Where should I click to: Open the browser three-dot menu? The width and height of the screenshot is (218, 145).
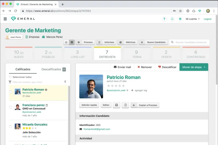(x=214, y=11)
